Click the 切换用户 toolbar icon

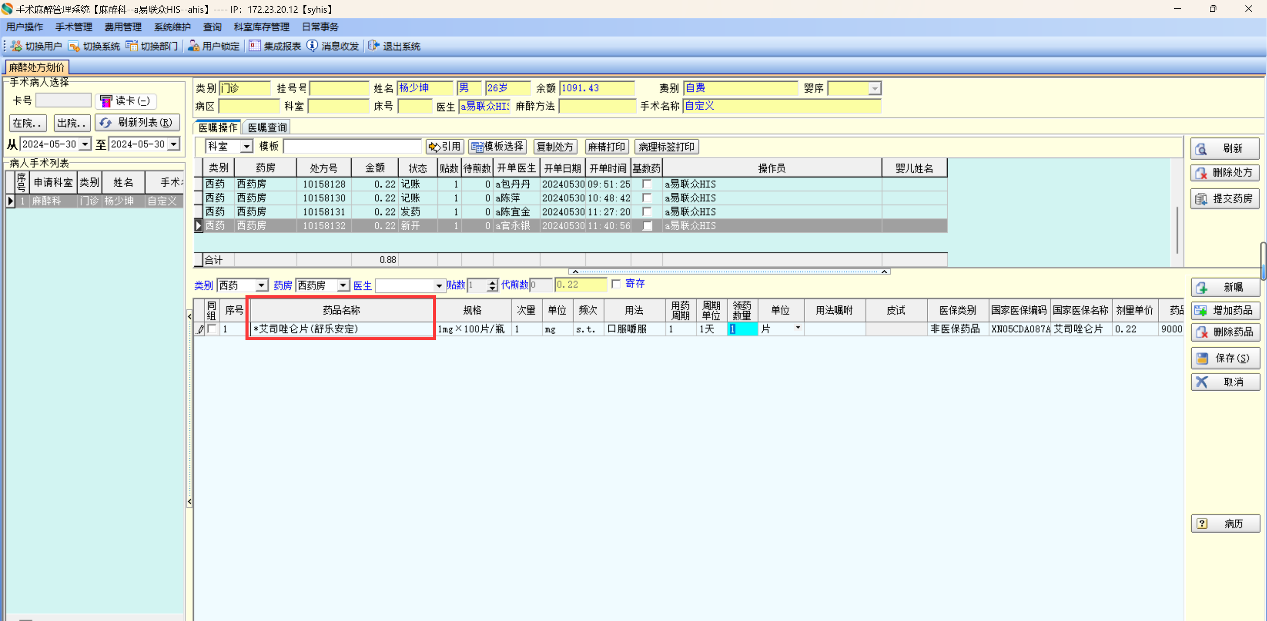click(16, 46)
